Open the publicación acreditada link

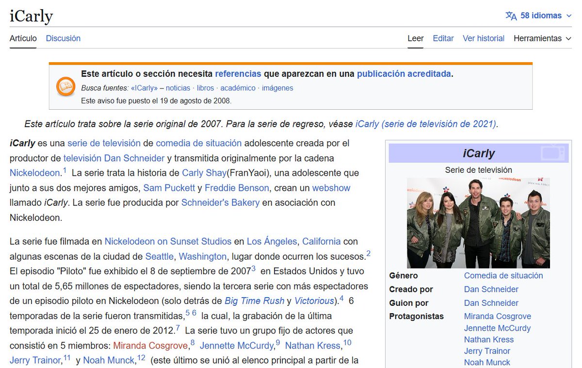[404, 74]
